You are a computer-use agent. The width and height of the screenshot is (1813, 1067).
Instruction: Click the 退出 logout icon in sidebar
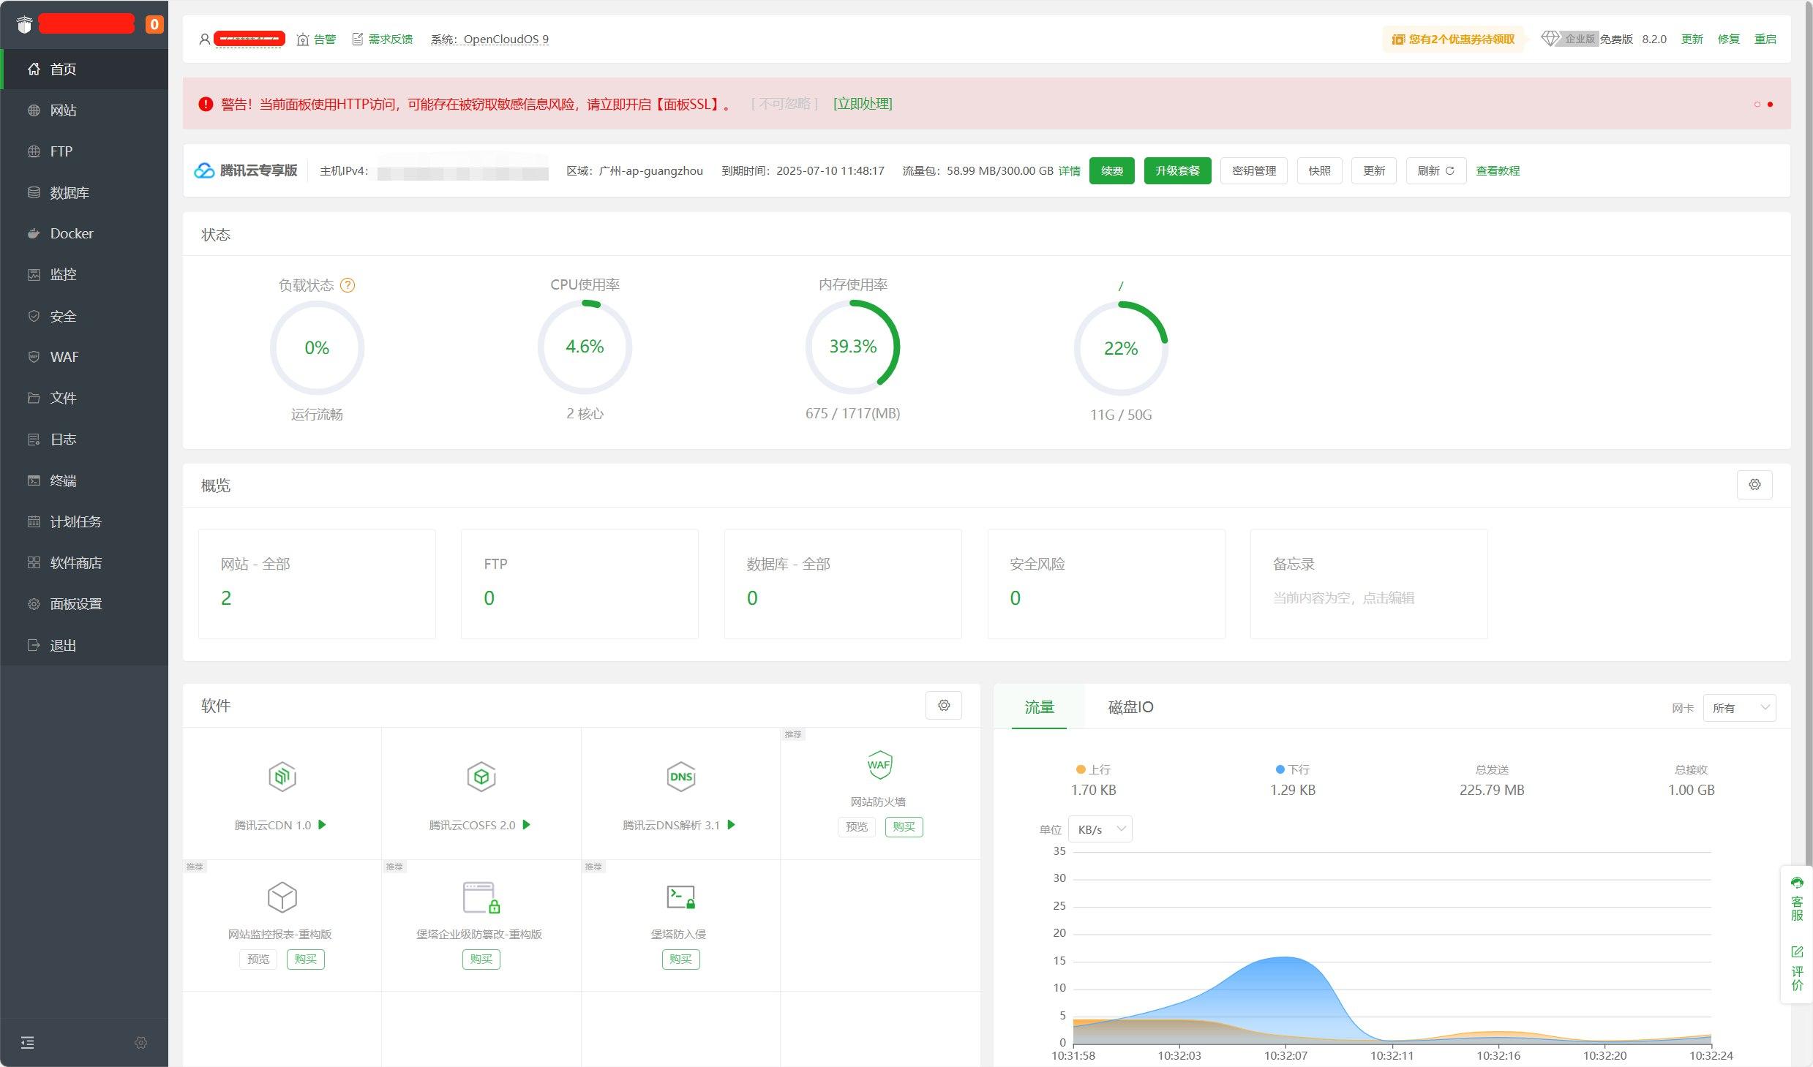click(x=34, y=645)
